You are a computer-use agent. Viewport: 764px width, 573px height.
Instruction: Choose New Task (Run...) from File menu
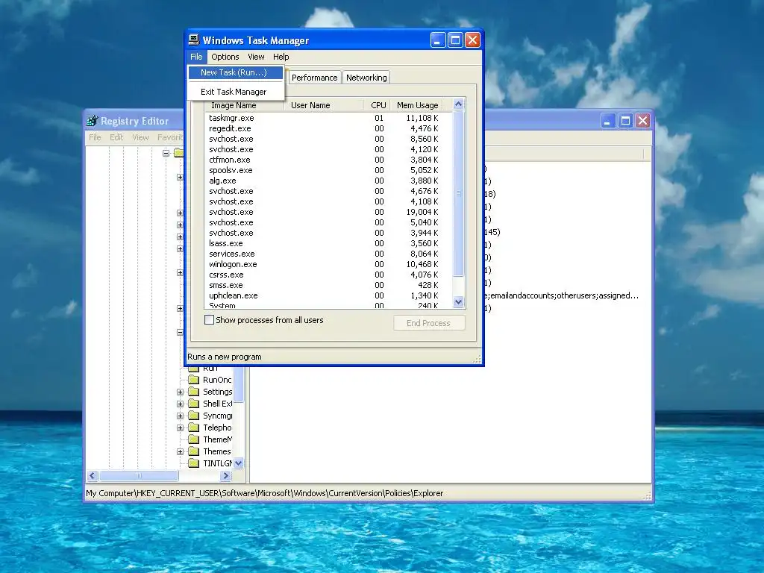point(236,72)
